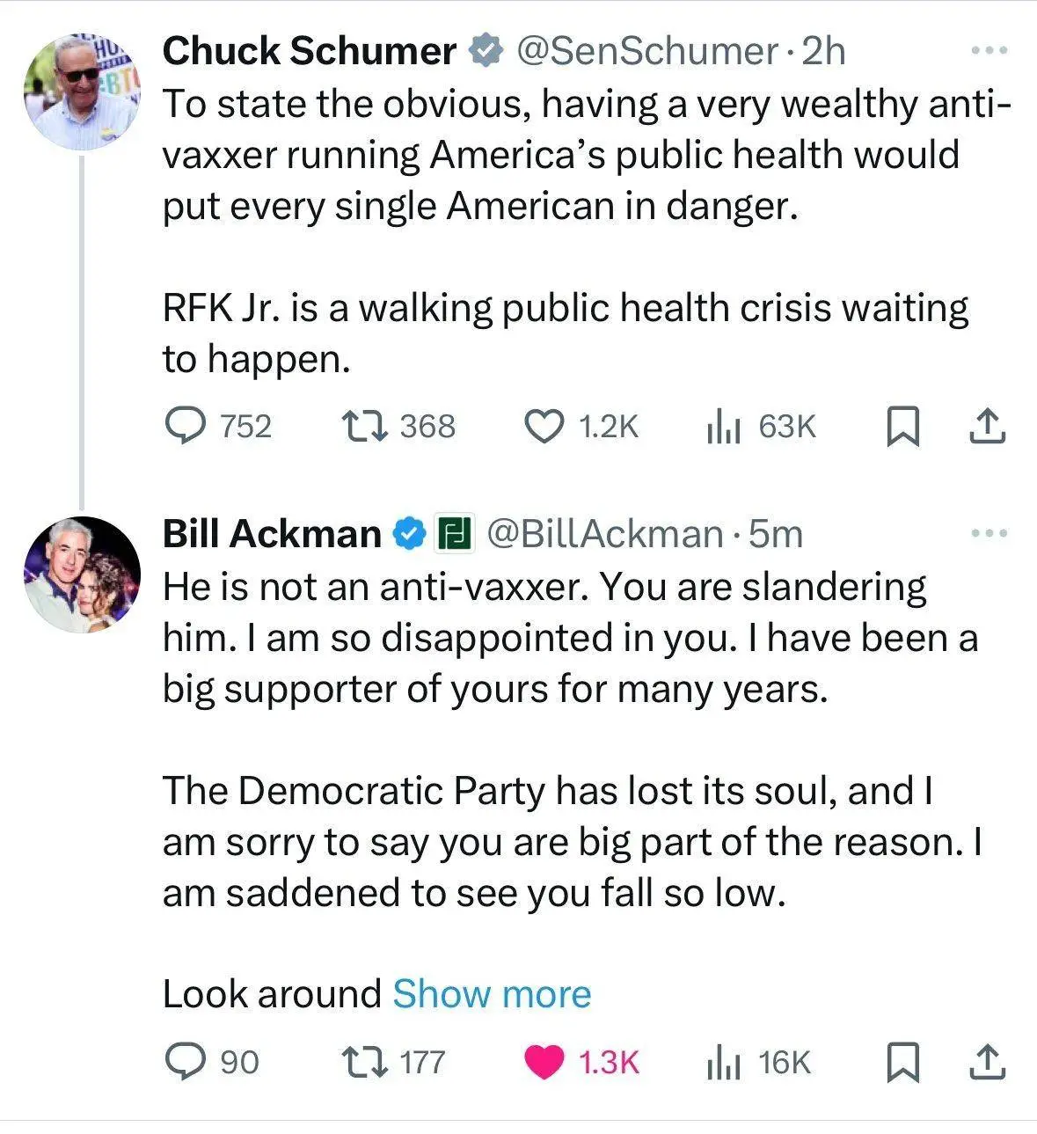Screen dimensions: 1037x1134
Task: Open Bill Ackman's profile picture
Action: point(82,575)
